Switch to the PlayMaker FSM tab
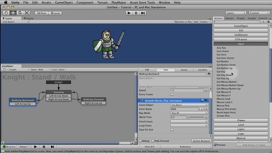 (x=147, y=70)
